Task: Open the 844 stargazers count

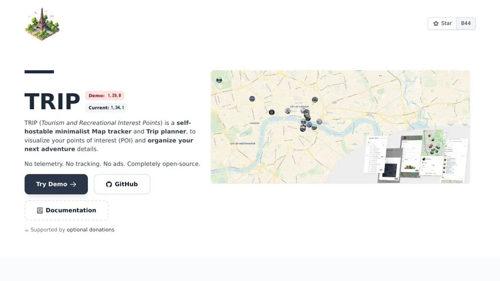Action: pyautogui.click(x=466, y=23)
